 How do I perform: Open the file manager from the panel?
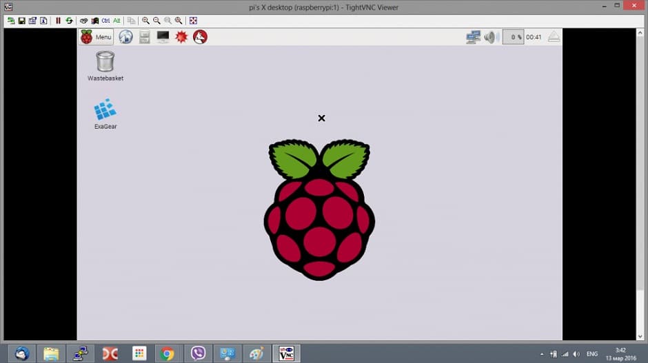[x=145, y=37]
